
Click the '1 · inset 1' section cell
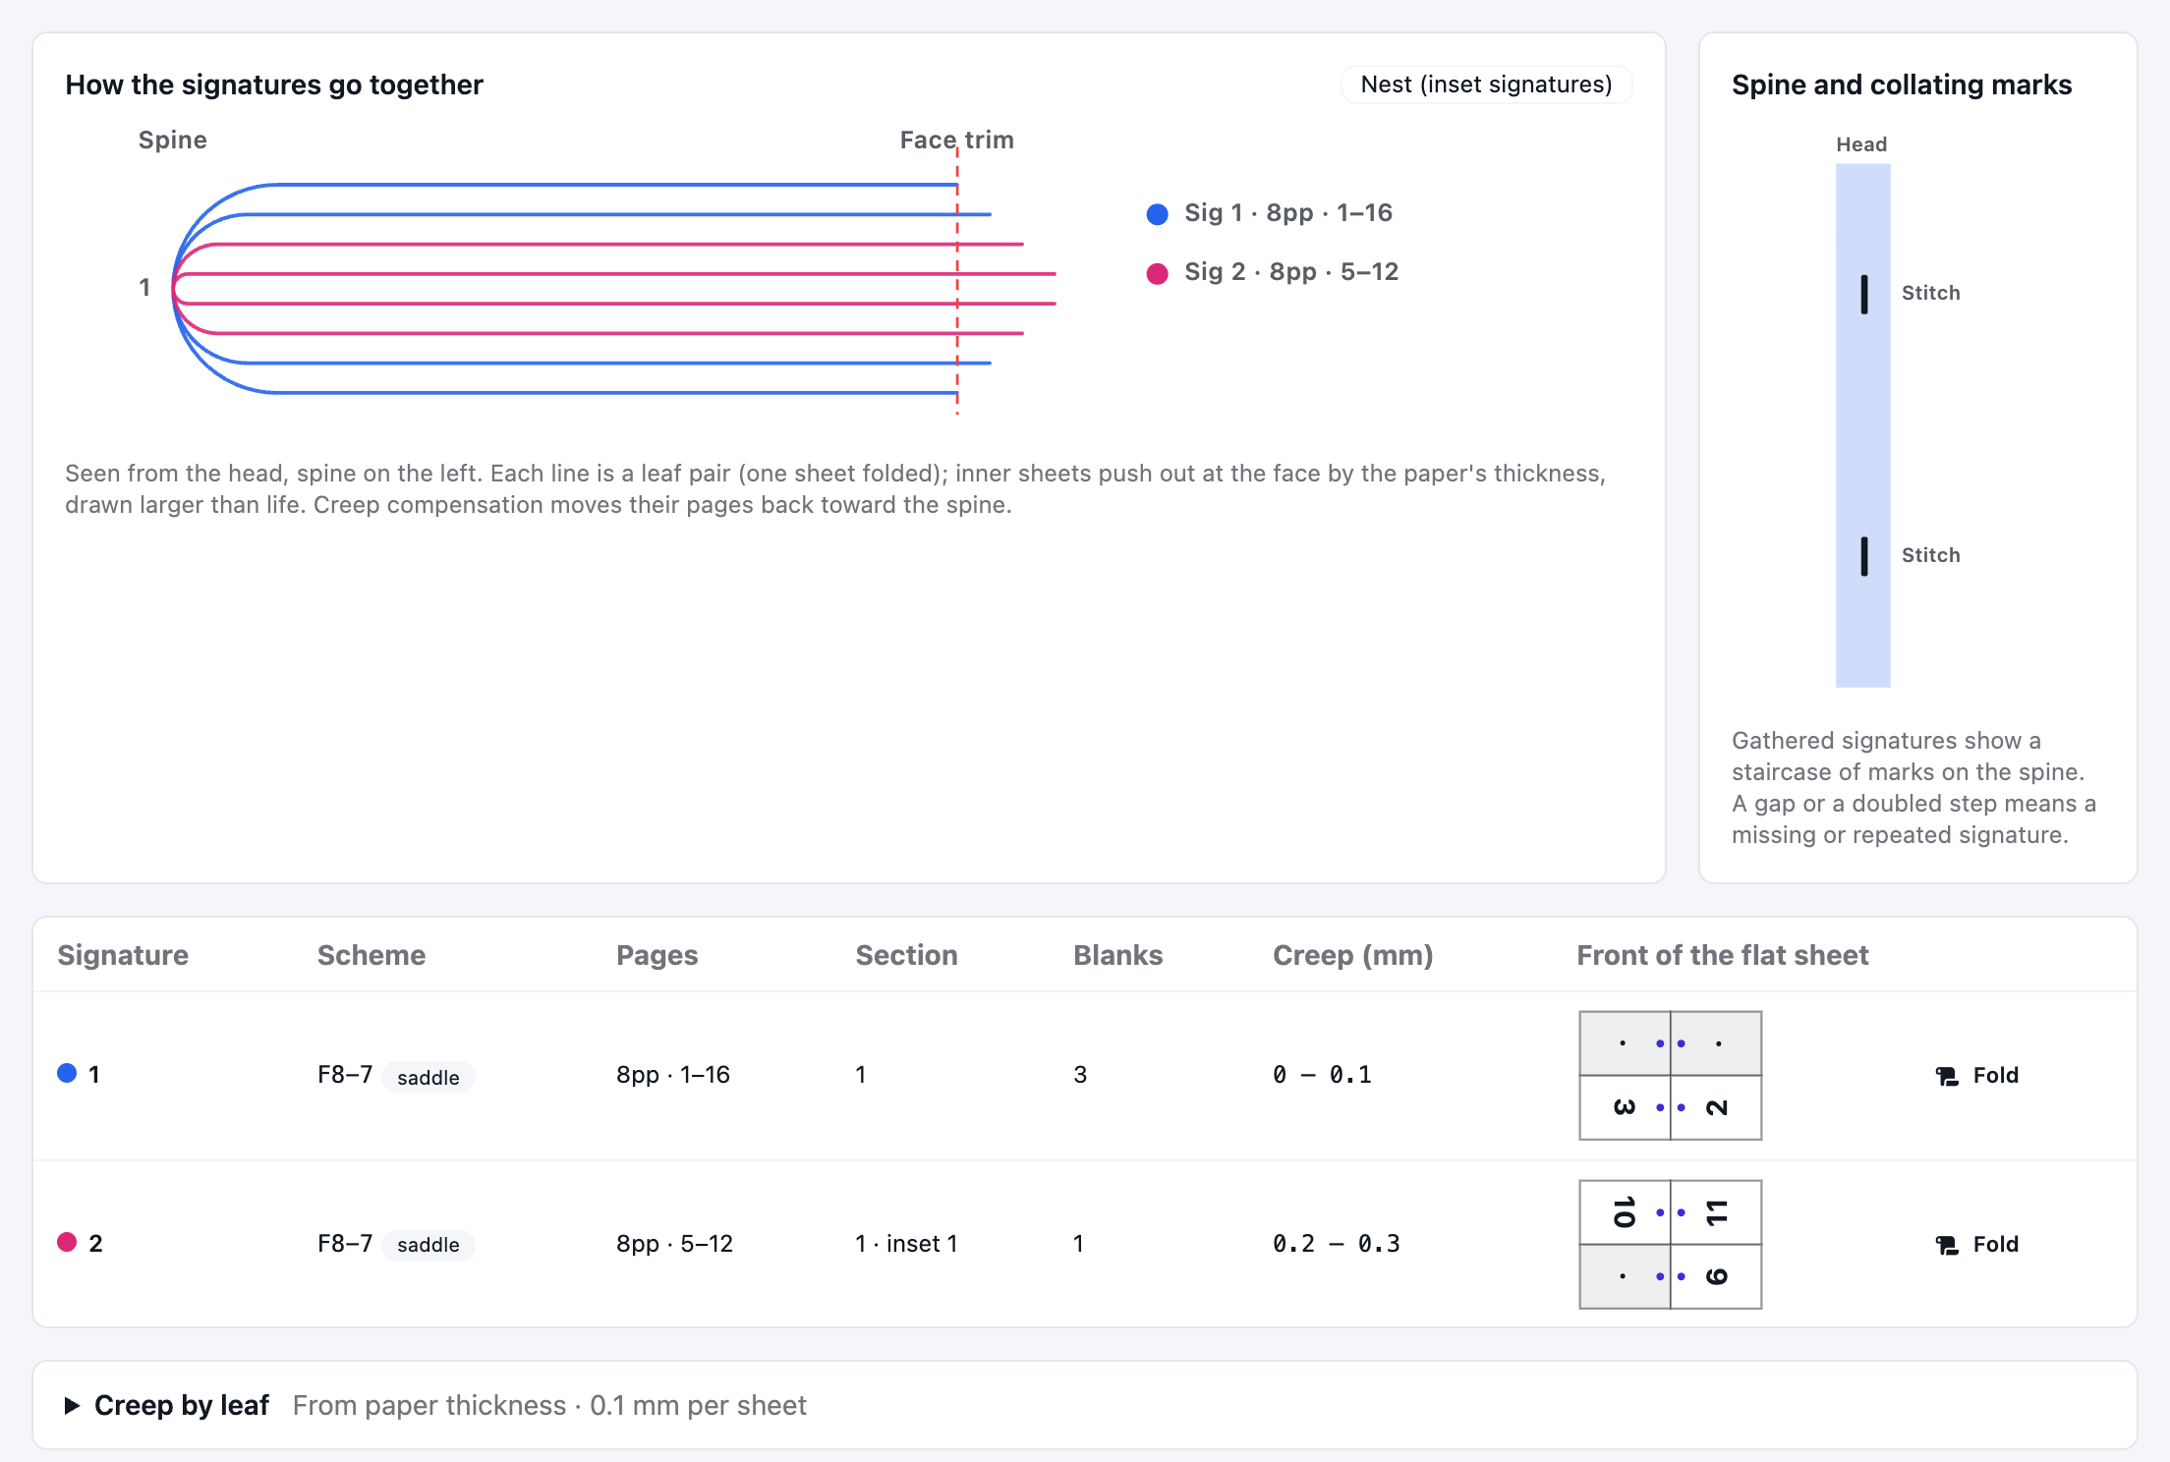pyautogui.click(x=906, y=1244)
